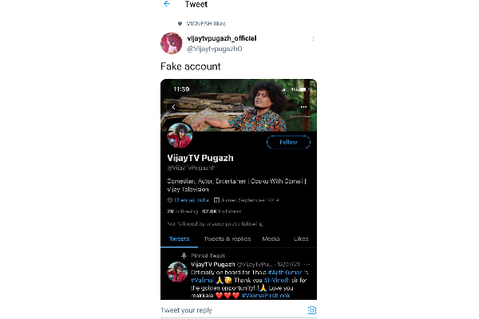479x319 pixels.
Task: Open the embedded profile screenshot image
Action: [239, 190]
